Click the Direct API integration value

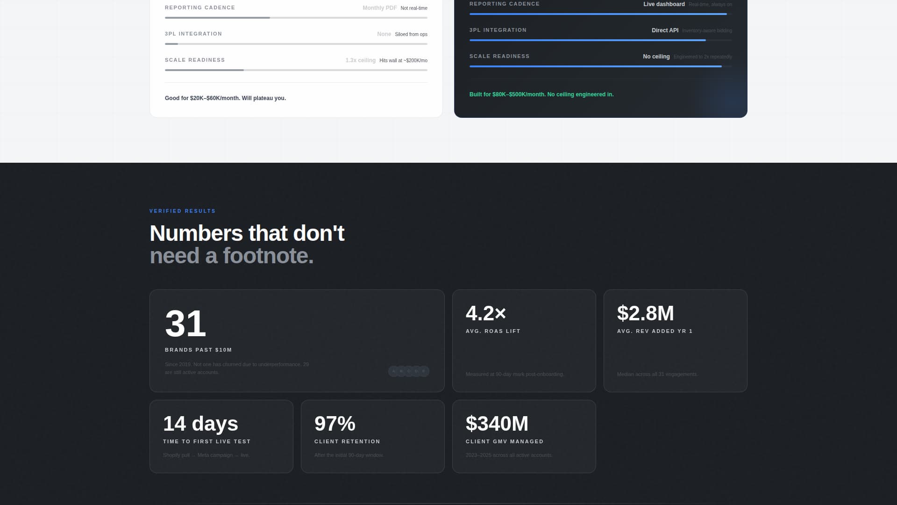click(665, 30)
